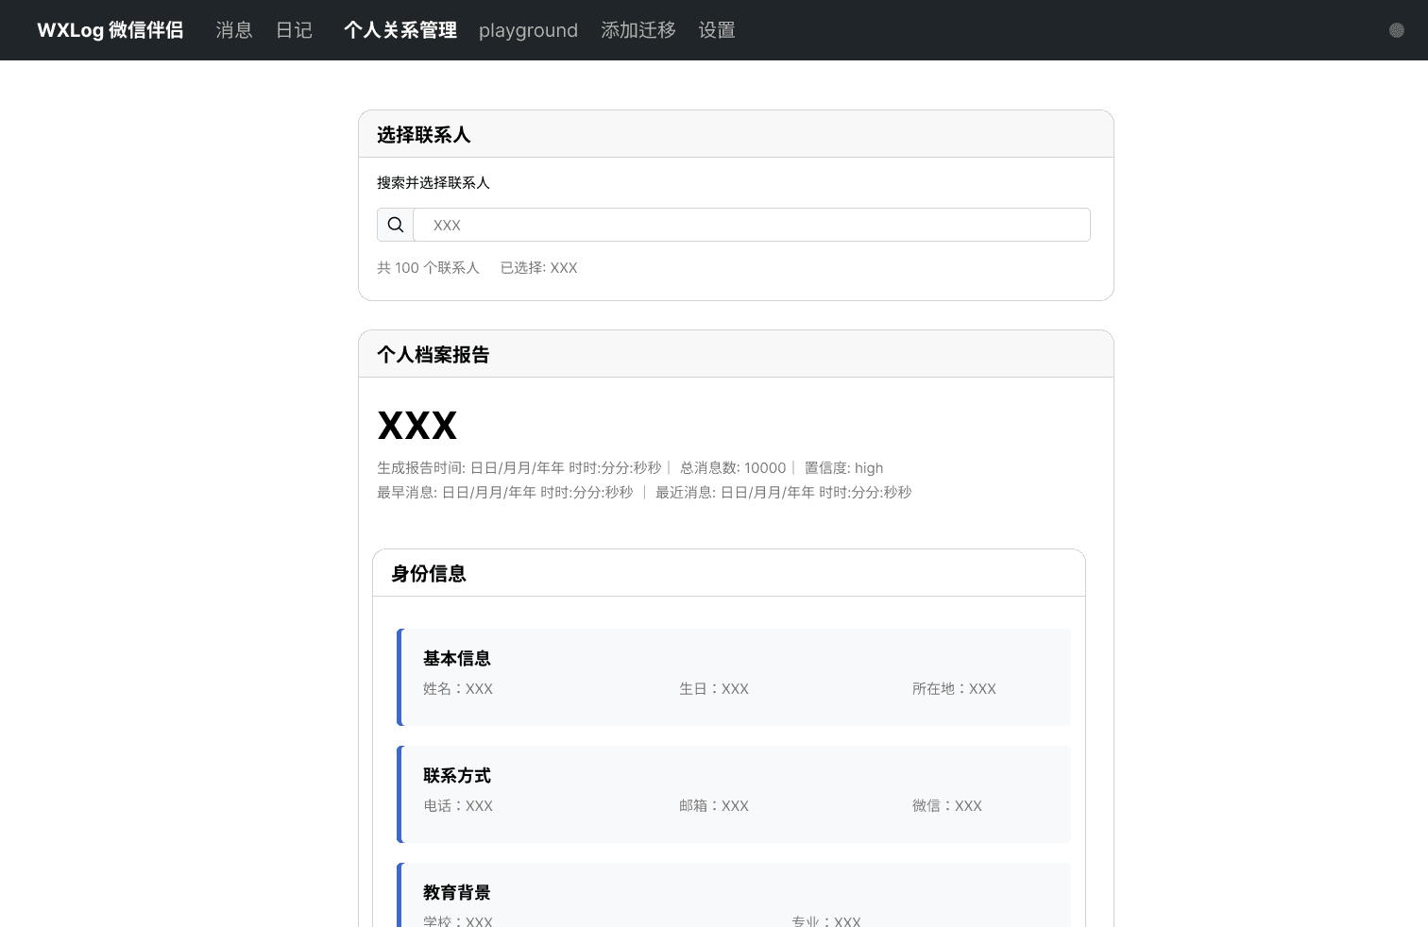Click the 共 100 个联系人 counter
1428x927 pixels.
pyautogui.click(x=428, y=268)
